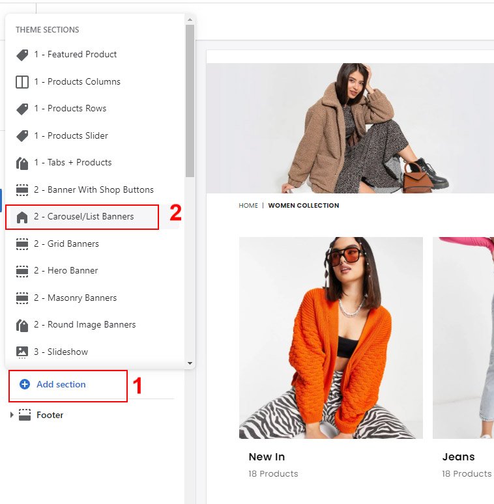This screenshot has height=504, width=494.
Task: Click the Add section link
Action: (61, 385)
